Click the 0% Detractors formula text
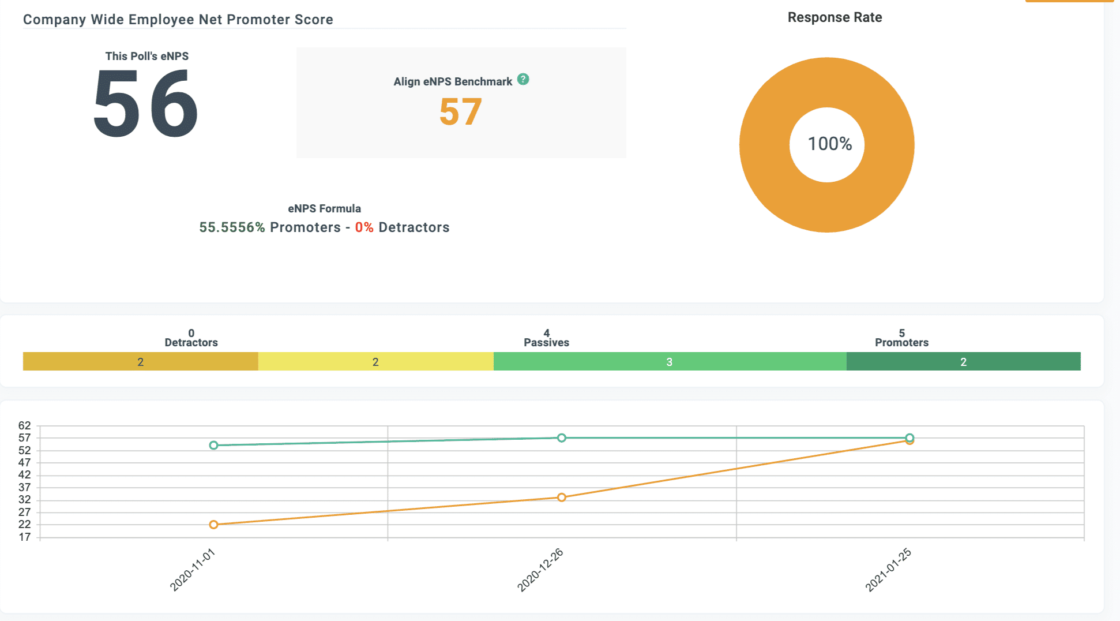Screen dimensions: 1120x621 click(402, 227)
